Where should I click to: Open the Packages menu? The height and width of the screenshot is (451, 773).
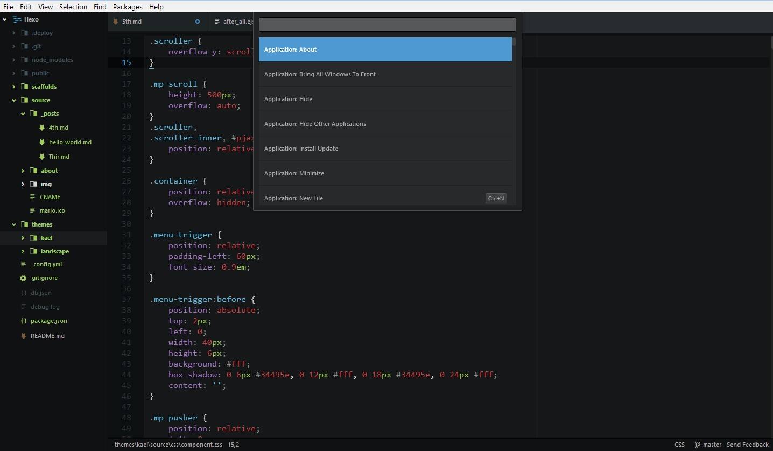128,6
